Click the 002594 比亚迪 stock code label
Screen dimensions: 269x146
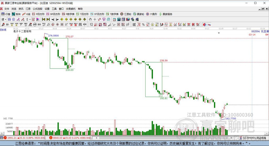pyautogui.click(x=260, y=31)
